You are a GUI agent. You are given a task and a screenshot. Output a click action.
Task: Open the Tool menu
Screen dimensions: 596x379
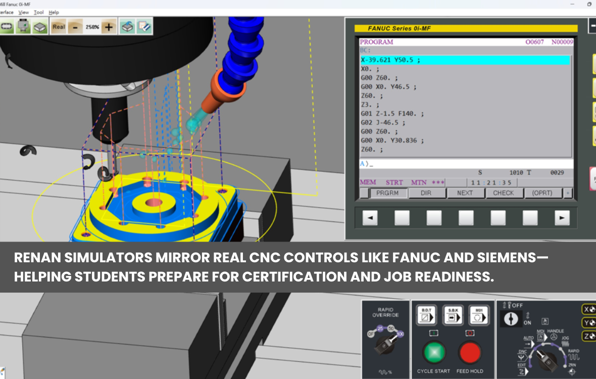pos(39,12)
